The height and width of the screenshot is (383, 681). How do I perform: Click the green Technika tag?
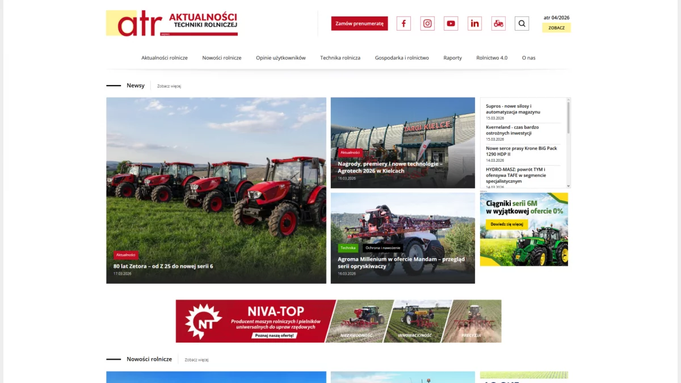click(x=348, y=248)
